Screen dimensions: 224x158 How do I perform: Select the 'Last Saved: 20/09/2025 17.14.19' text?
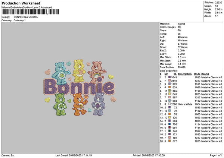coord(74,155)
